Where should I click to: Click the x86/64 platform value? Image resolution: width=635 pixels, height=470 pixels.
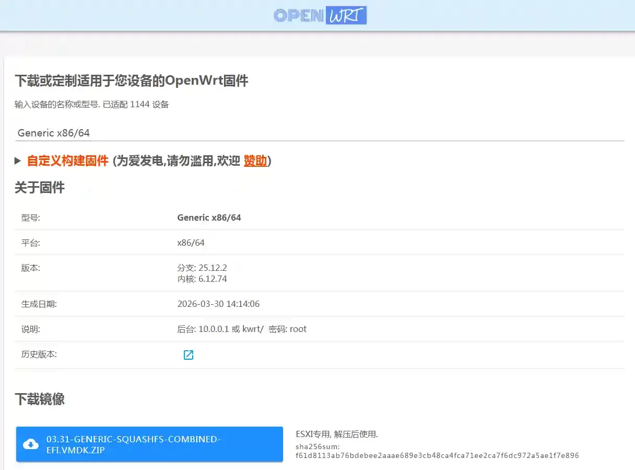(x=191, y=243)
